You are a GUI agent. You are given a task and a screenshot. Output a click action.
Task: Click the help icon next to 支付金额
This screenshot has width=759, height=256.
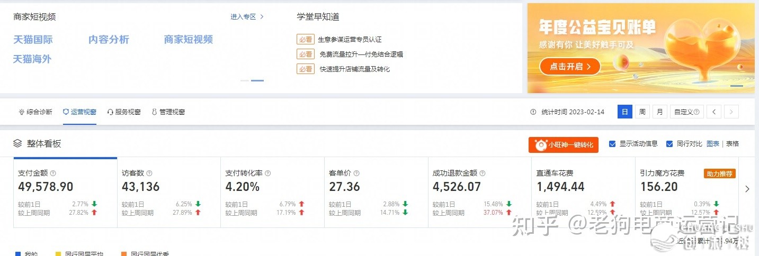tap(53, 173)
